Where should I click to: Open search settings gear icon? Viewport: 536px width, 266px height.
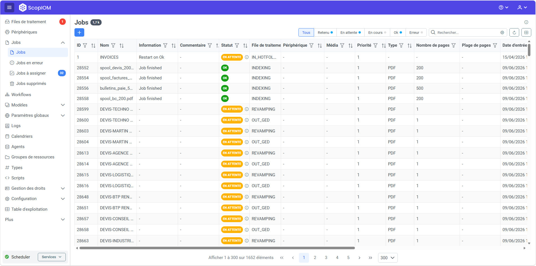point(502,32)
